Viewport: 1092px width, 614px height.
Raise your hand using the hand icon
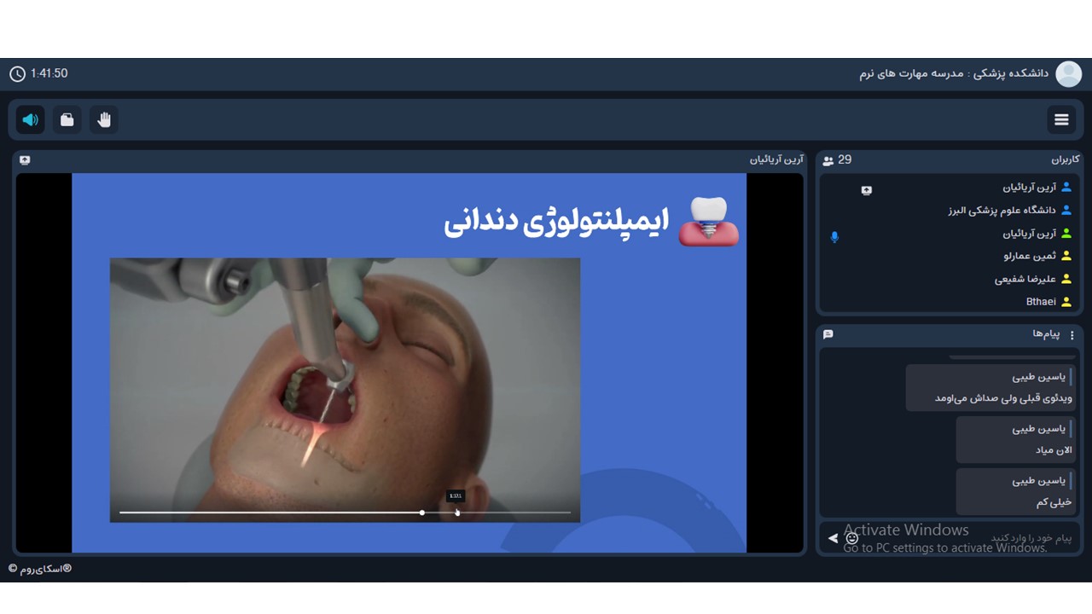coord(104,120)
